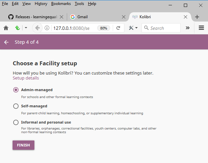Close the Firefox window
208x163 pixels.
pos(201,5)
